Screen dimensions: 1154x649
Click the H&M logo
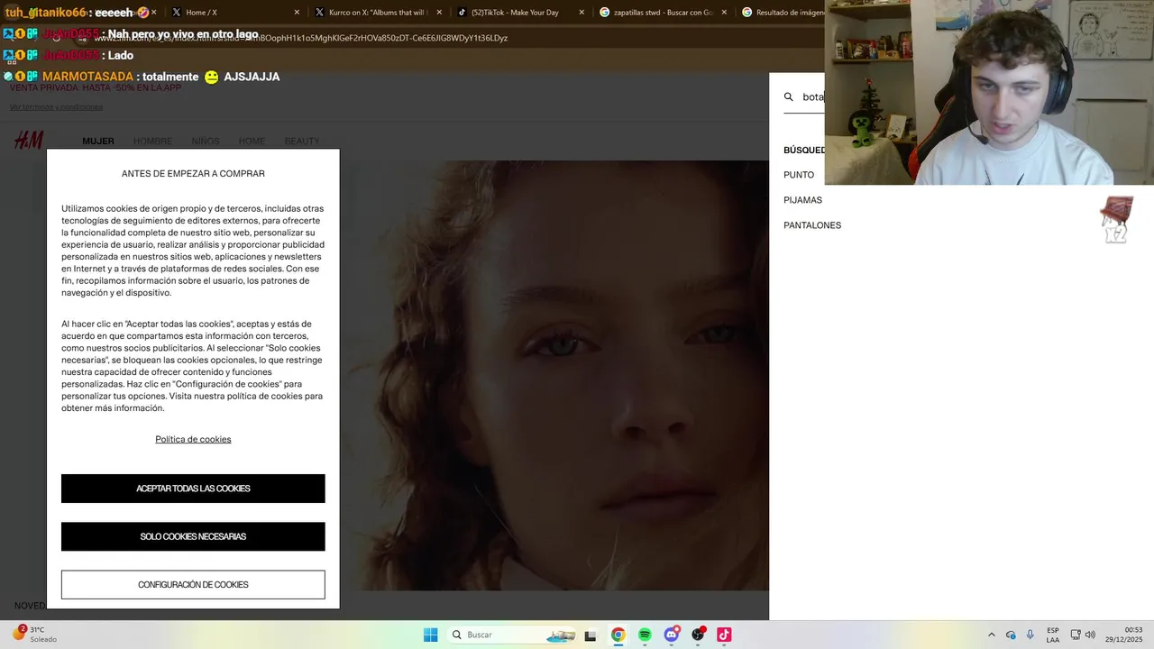coord(28,140)
